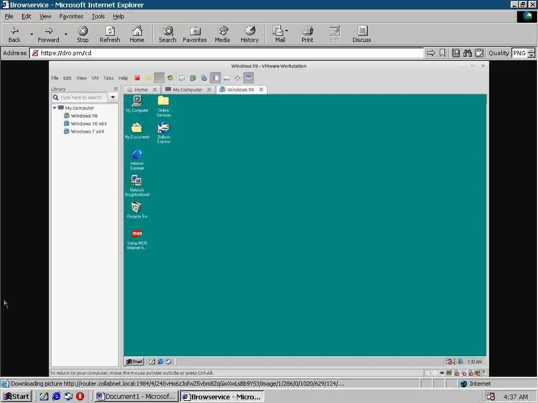Open the Forward button history dropdown

[x=66, y=34]
